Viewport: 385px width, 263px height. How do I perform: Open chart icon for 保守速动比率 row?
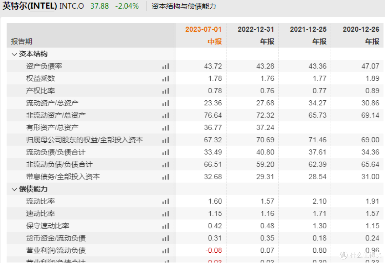(x=165, y=226)
